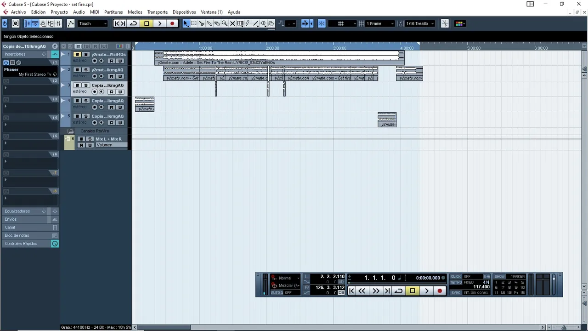Open the 1 Frame grid type dropdown
This screenshot has height=331, width=588.
(x=379, y=23)
